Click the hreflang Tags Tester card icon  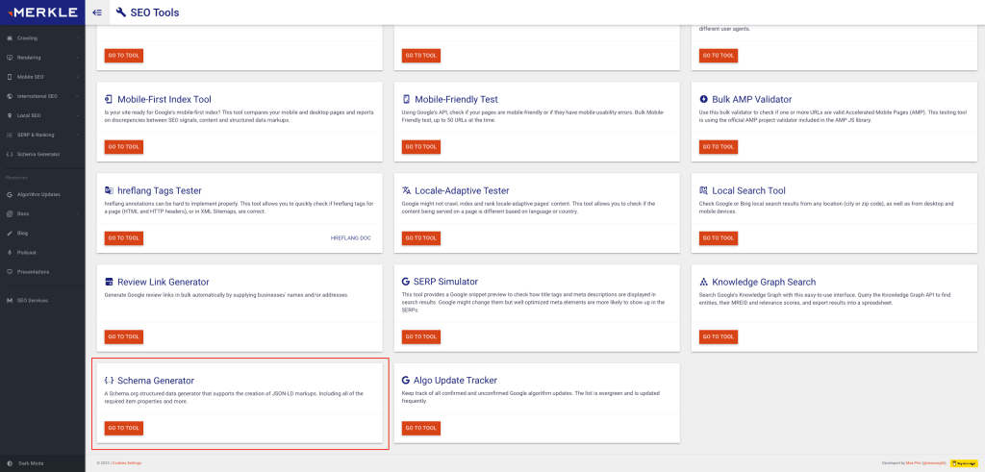click(109, 190)
